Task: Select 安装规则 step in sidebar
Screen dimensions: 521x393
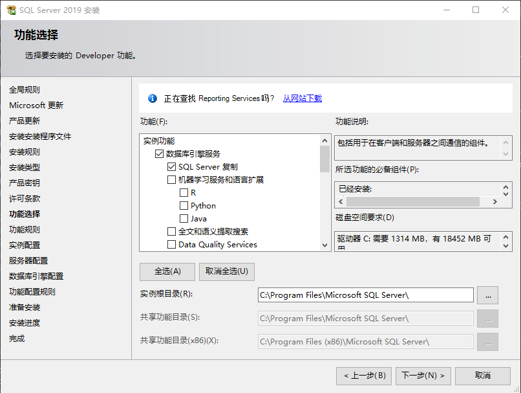Action: coord(25,152)
